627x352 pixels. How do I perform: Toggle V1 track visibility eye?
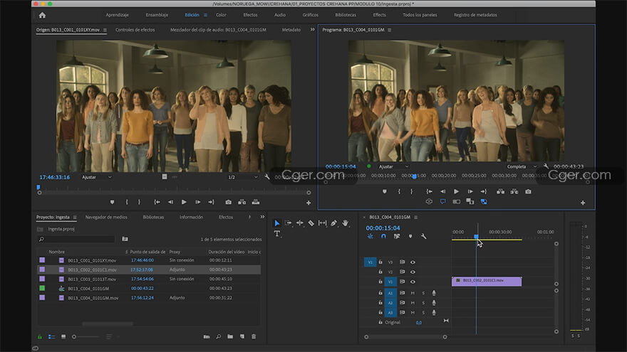[413, 282]
